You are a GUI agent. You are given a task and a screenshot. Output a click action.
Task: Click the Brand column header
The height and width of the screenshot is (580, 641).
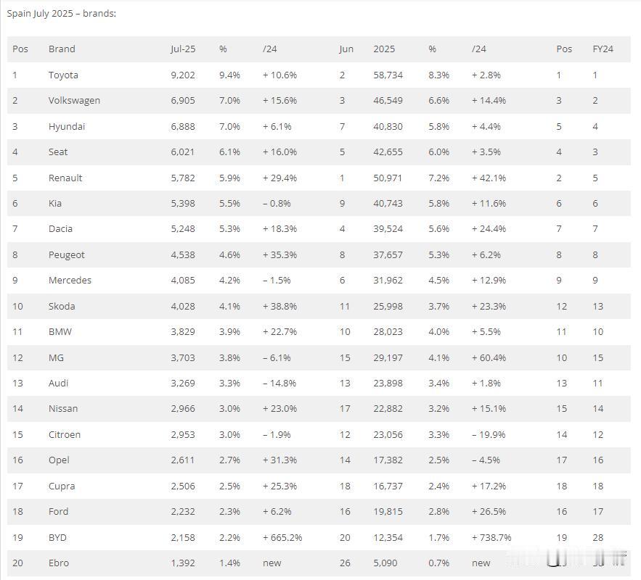(x=62, y=49)
